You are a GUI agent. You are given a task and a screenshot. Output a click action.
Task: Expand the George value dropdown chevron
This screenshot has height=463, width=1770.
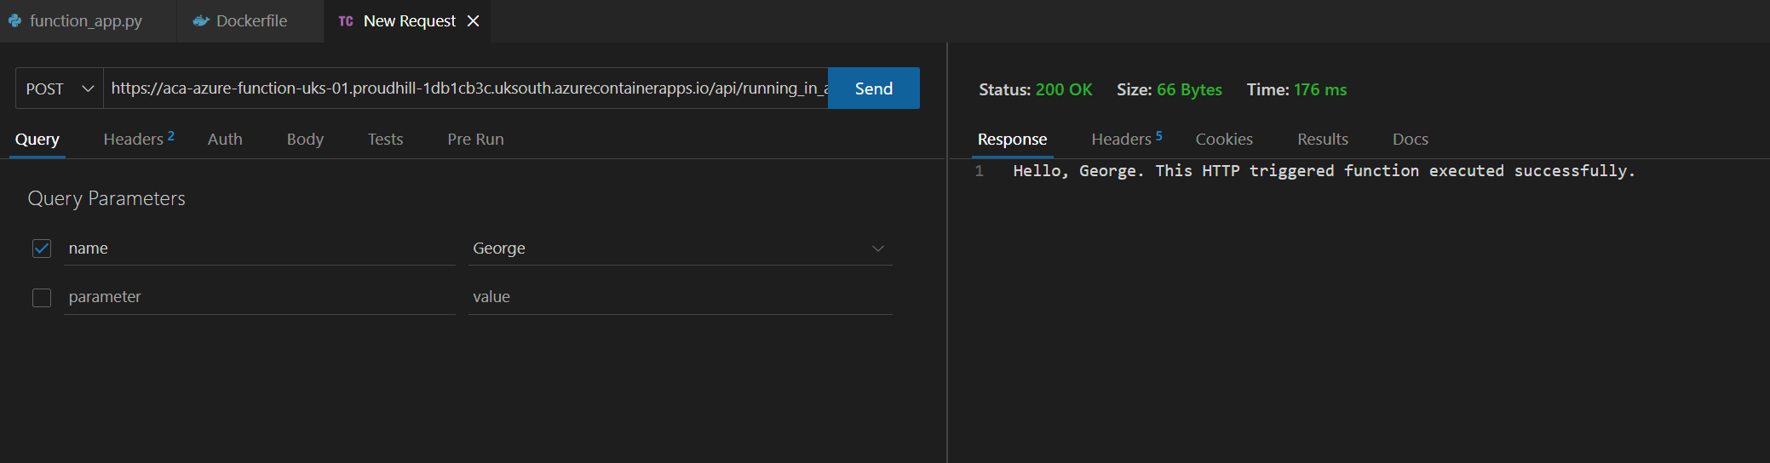pyautogui.click(x=877, y=249)
